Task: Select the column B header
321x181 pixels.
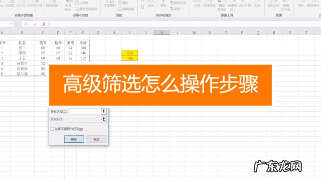Action: 22,33
